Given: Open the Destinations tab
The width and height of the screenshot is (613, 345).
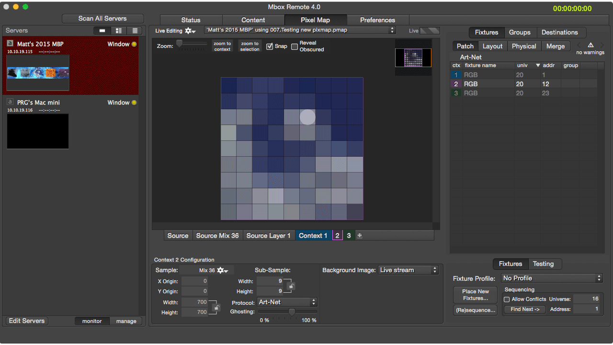Looking at the screenshot, I should [x=559, y=33].
